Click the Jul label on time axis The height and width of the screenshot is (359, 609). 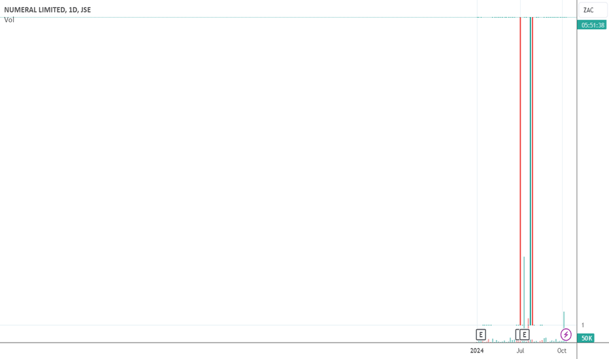[520, 351]
